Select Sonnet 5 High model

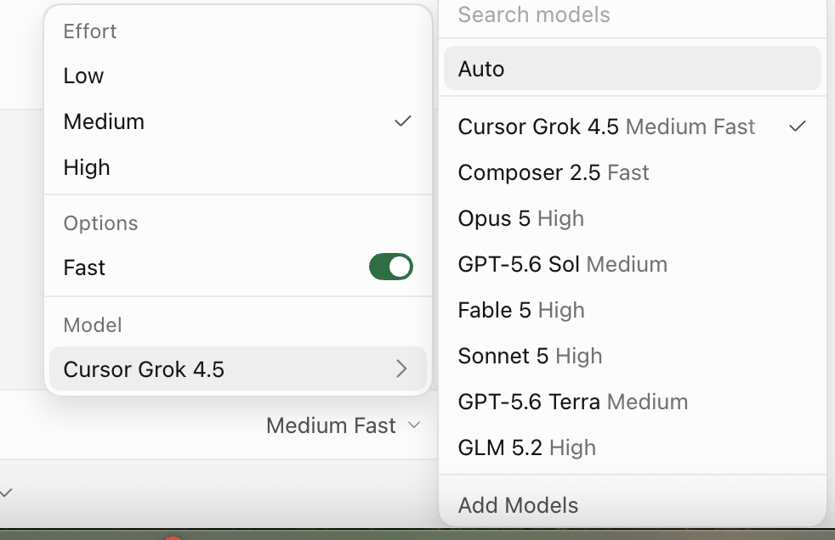(x=632, y=356)
